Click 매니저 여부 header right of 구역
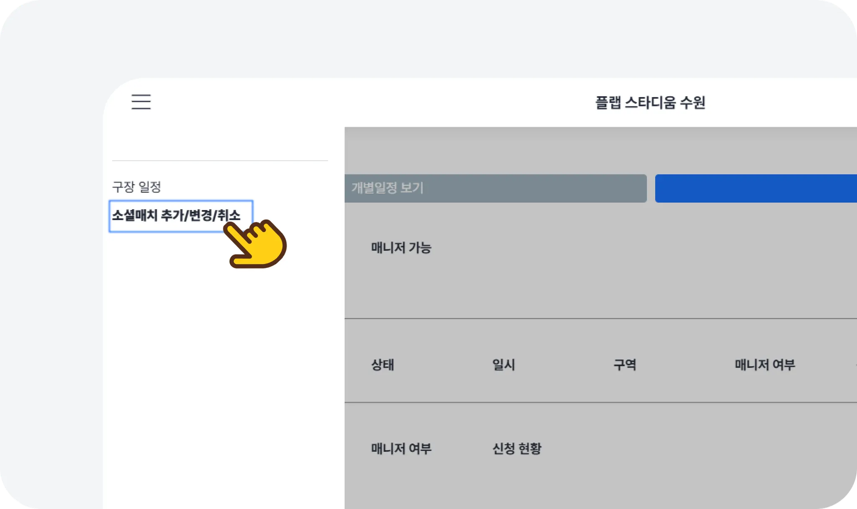 [765, 365]
